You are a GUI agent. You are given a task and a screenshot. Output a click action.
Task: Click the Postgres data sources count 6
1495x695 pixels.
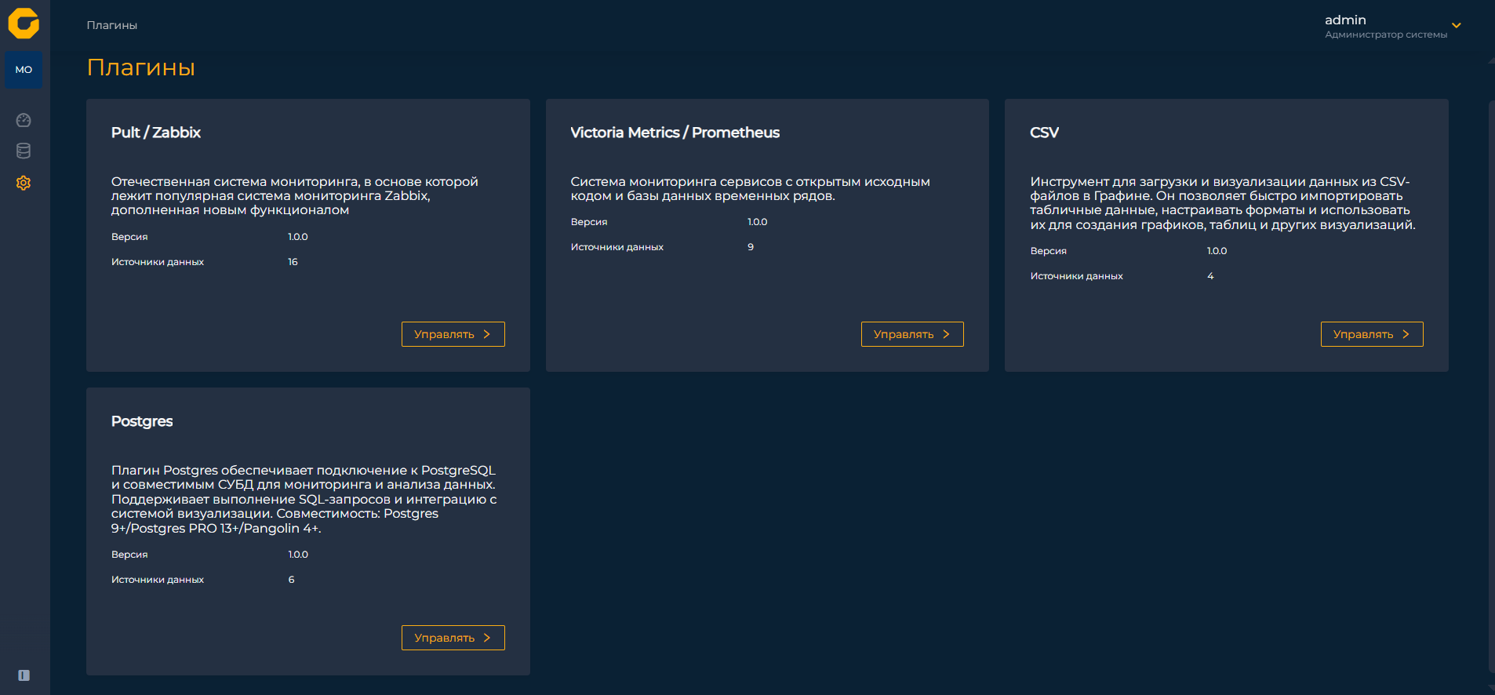(291, 580)
